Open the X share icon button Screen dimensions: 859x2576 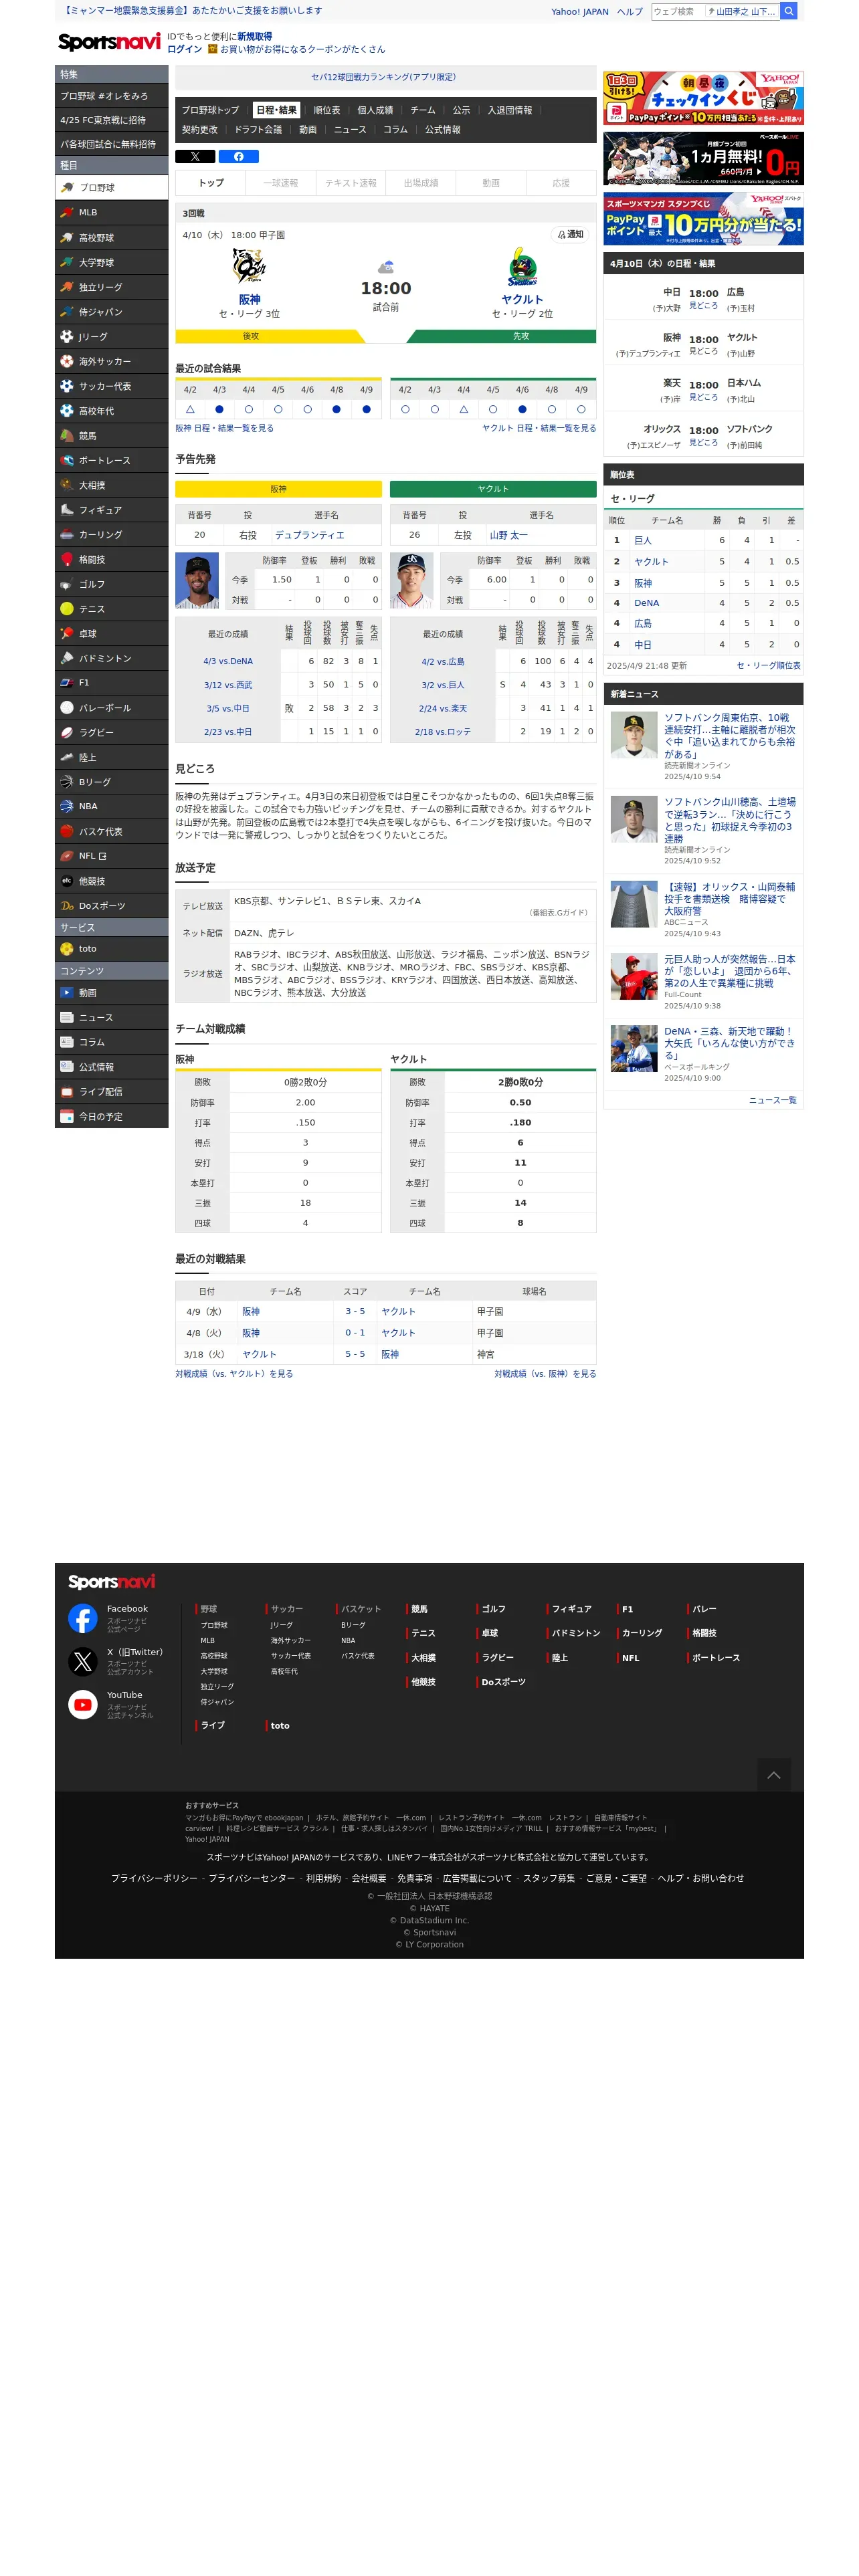click(x=195, y=156)
